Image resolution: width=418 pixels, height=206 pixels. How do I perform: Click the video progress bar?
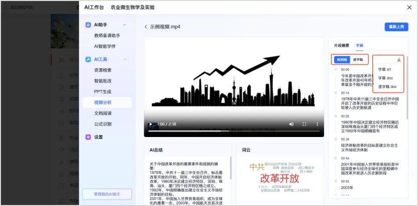click(x=234, y=131)
